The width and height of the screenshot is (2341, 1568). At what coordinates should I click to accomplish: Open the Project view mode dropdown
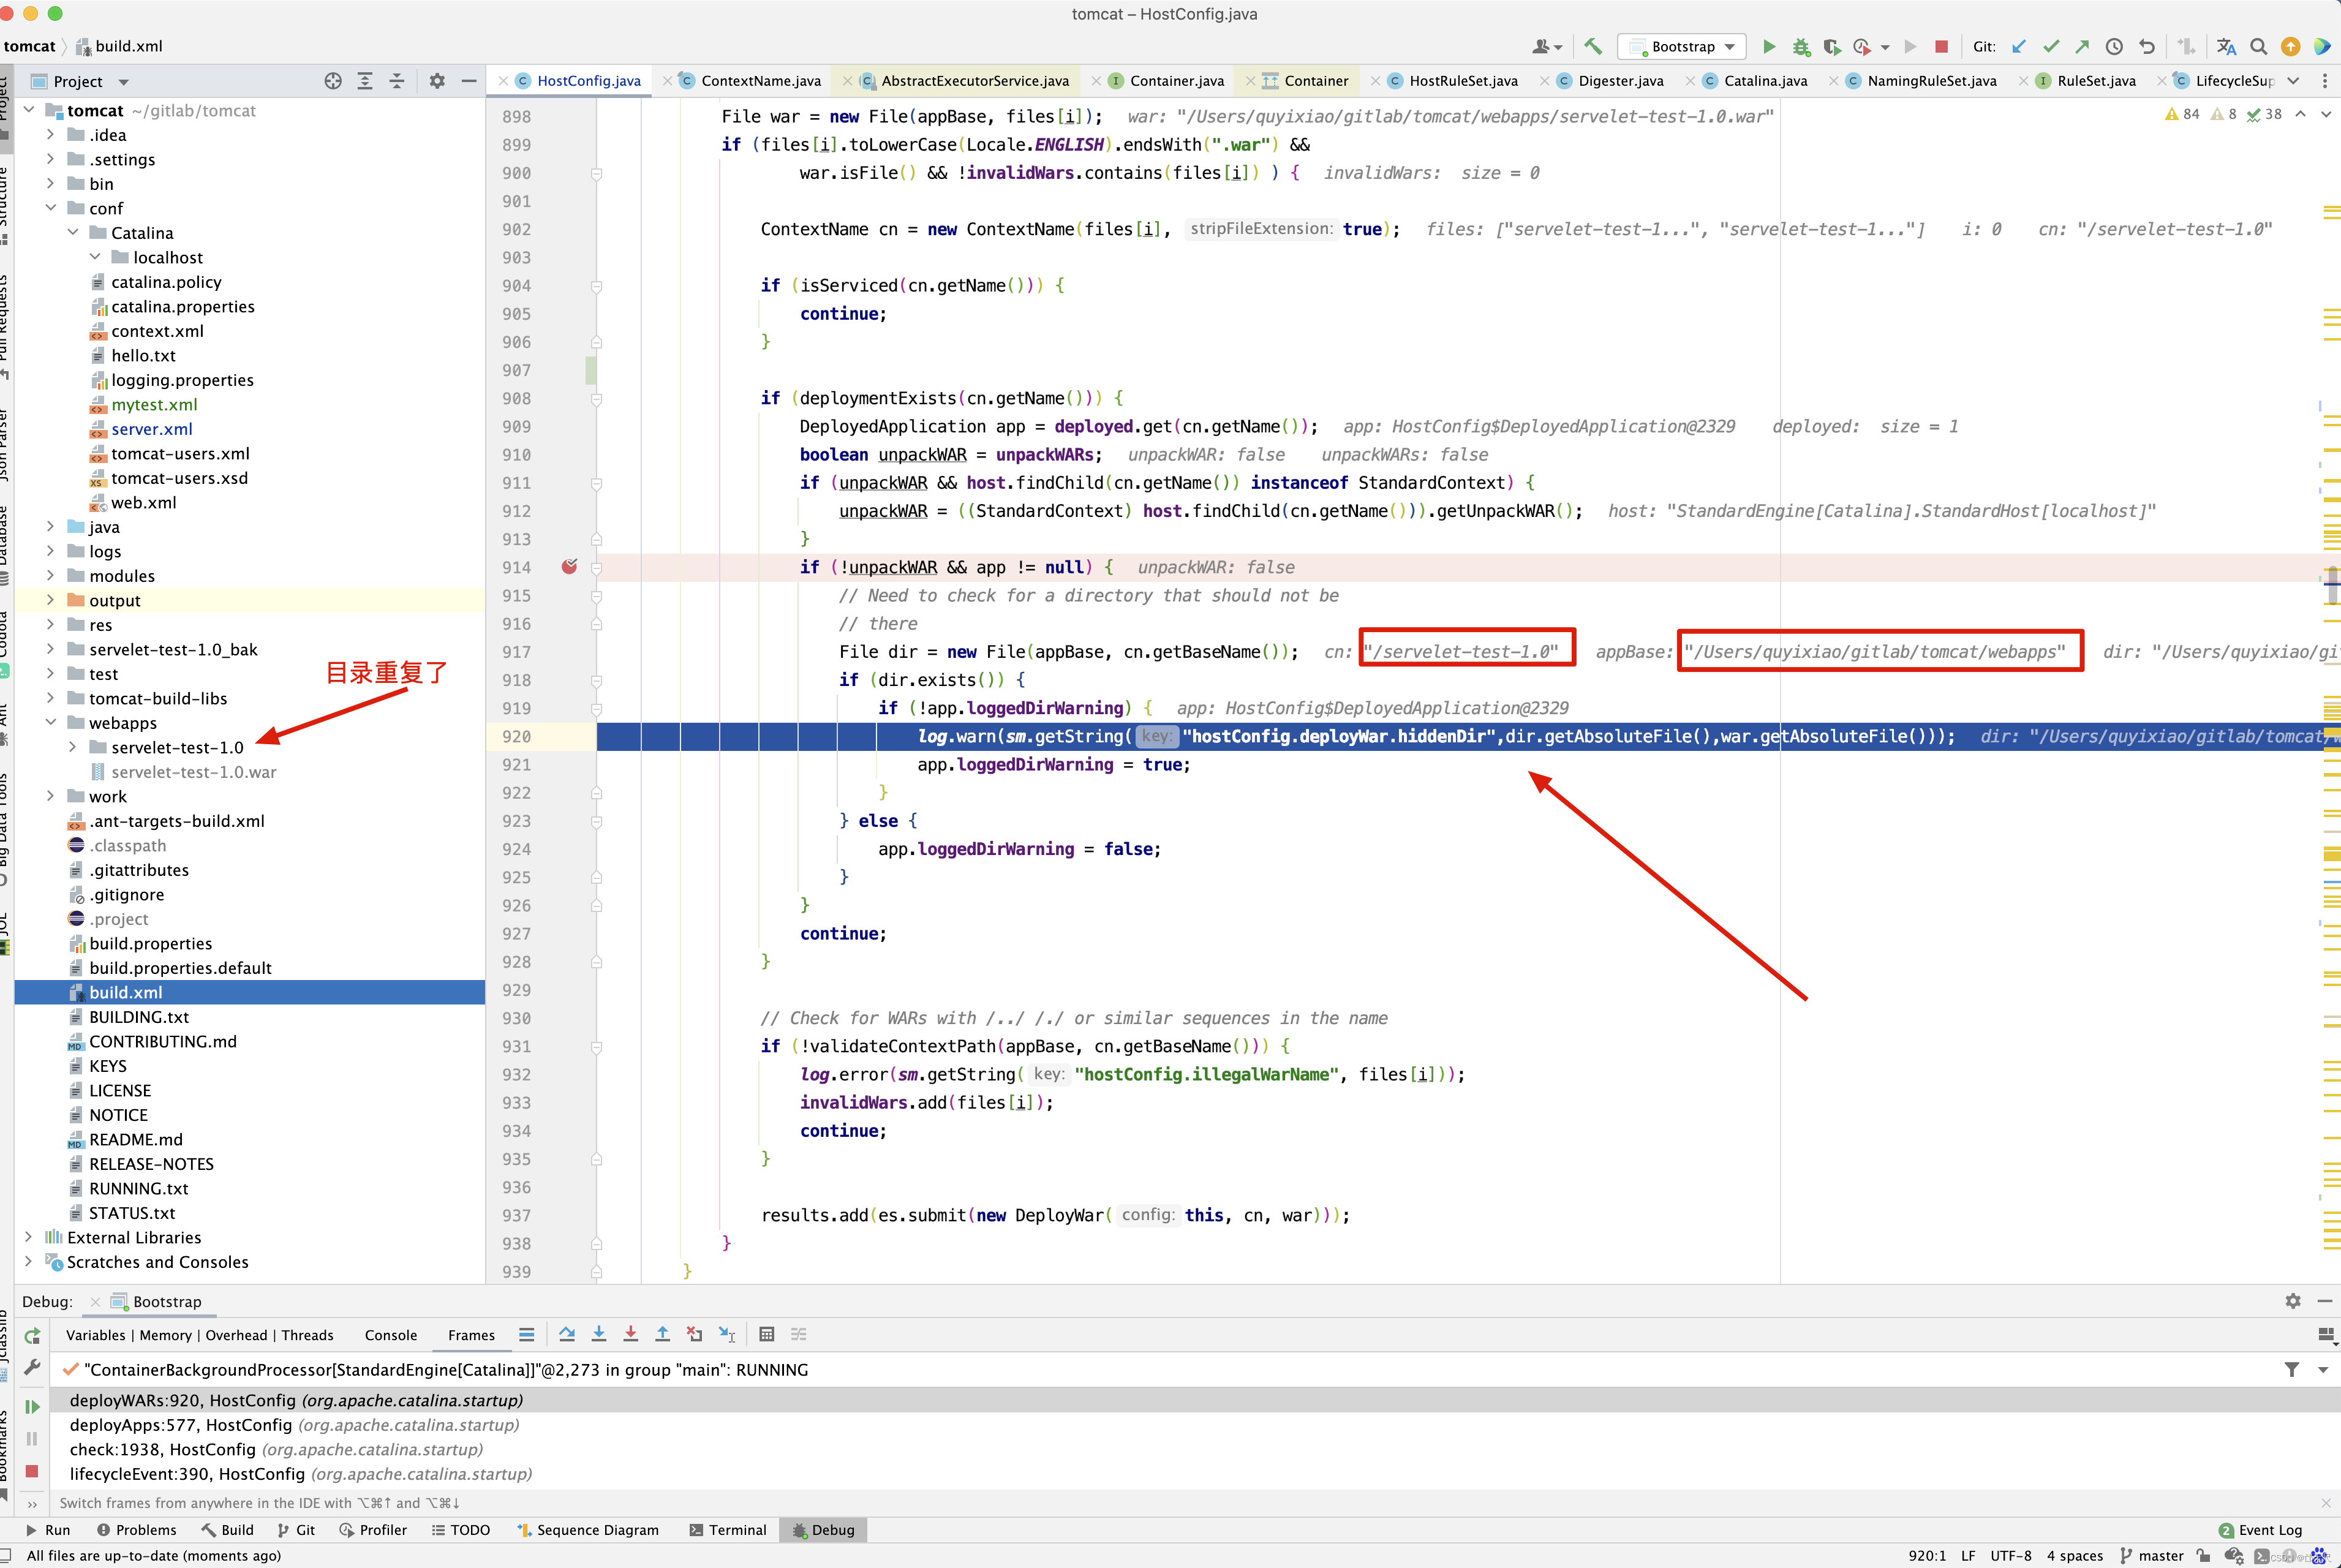pos(124,82)
